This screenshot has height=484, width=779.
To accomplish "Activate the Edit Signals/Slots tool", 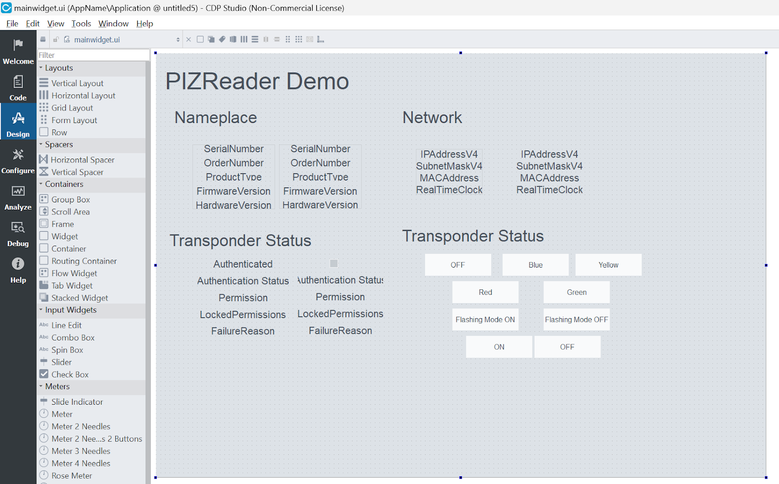I will click(211, 39).
